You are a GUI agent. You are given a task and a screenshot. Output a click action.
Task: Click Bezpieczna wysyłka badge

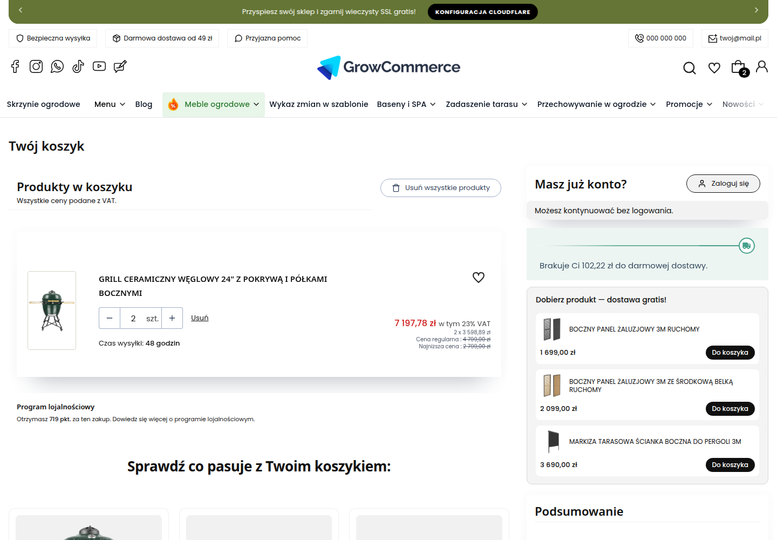tap(53, 38)
